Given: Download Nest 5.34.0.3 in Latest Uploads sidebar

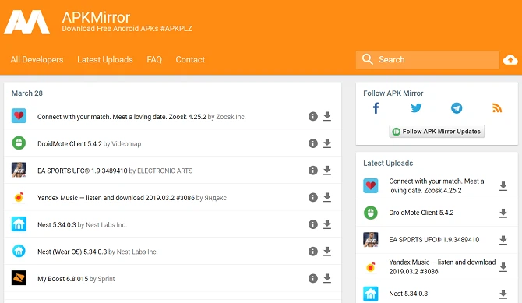Looking at the screenshot, I should [x=503, y=294].
